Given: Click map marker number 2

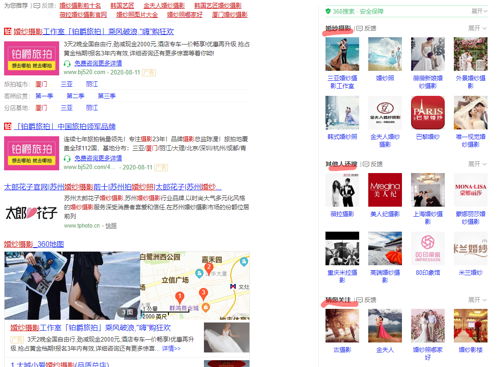Looking at the screenshot, I should pos(208,268).
